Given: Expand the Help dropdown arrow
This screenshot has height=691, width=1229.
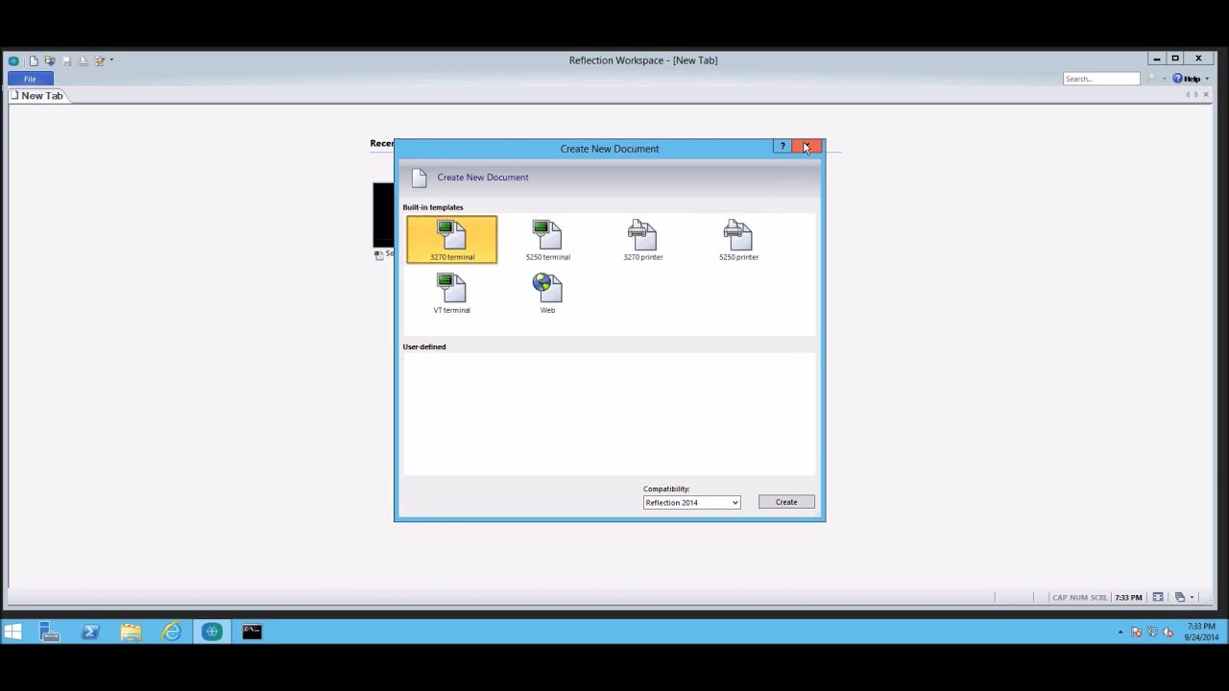Looking at the screenshot, I should coord(1206,79).
